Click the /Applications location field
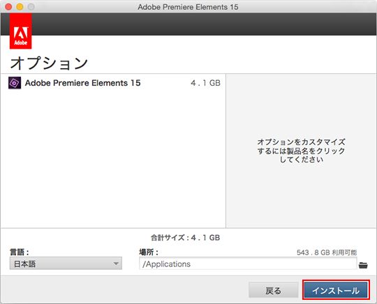Screen dimensions: 377x304 tap(248, 264)
